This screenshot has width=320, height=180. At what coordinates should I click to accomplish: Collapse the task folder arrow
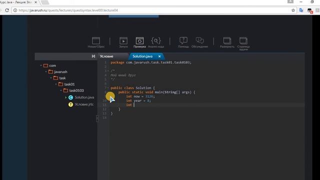[x=51, y=78]
